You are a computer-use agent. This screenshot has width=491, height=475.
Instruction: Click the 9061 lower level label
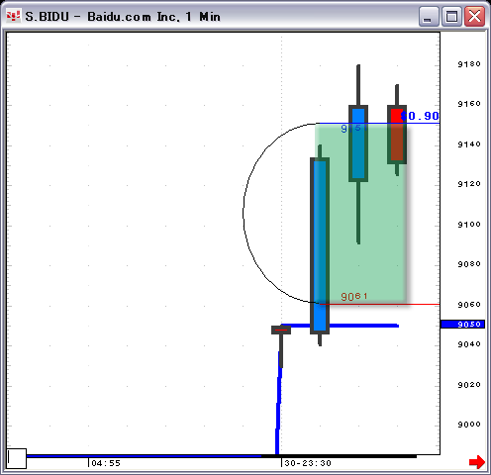[353, 297]
